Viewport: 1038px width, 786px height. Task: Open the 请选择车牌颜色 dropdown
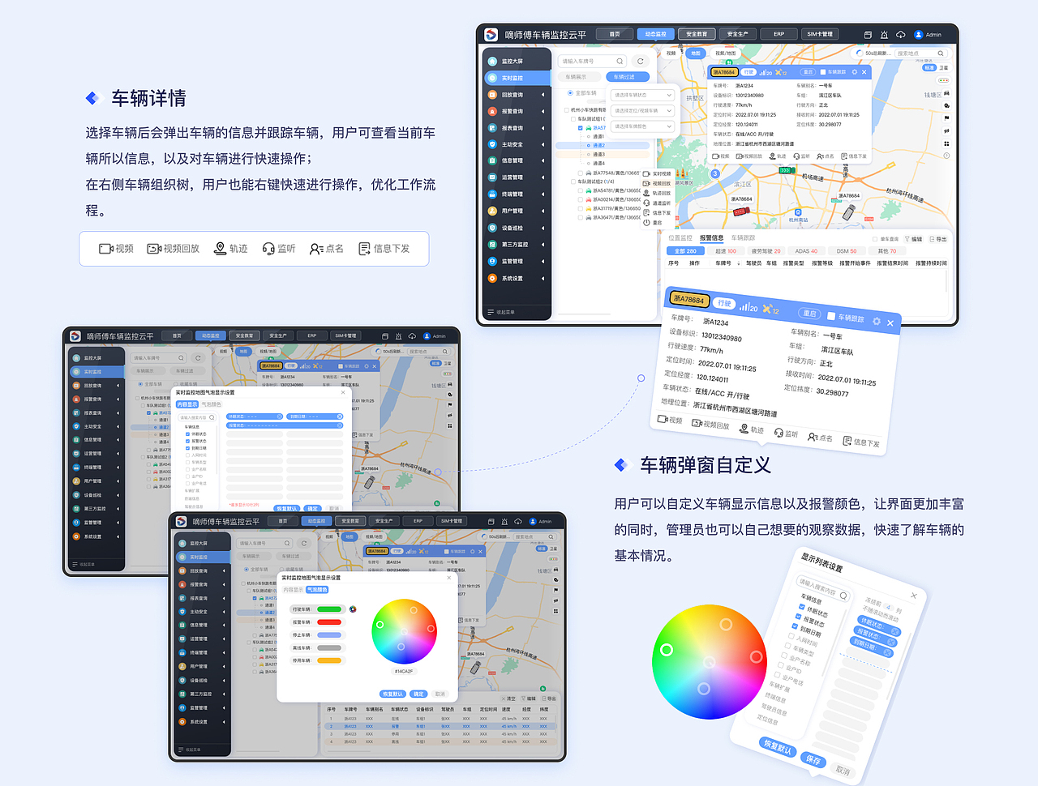coord(642,126)
